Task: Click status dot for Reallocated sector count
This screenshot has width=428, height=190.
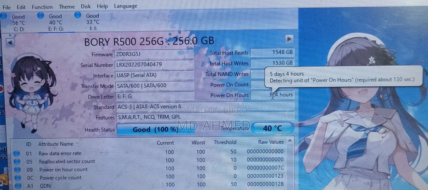Action: click(x=17, y=161)
